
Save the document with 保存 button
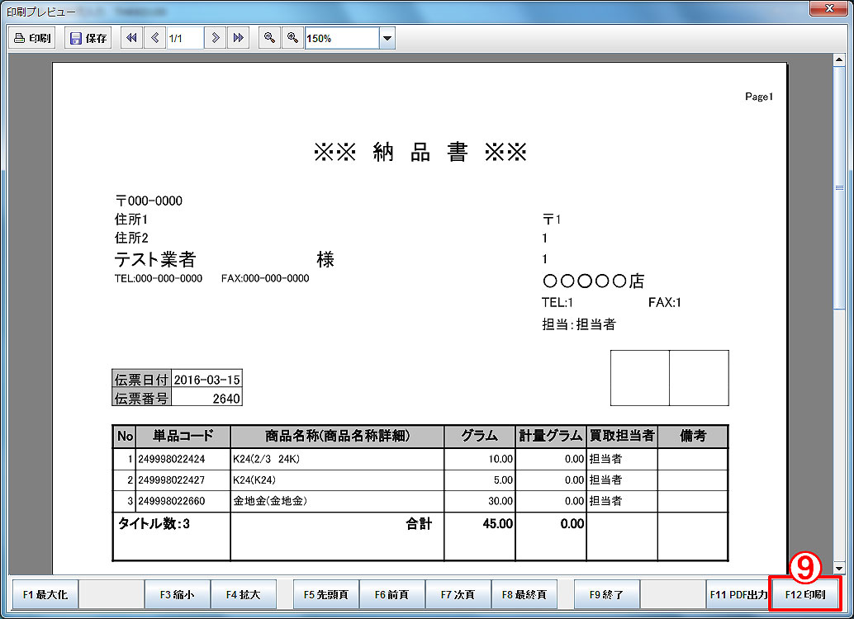tap(88, 38)
